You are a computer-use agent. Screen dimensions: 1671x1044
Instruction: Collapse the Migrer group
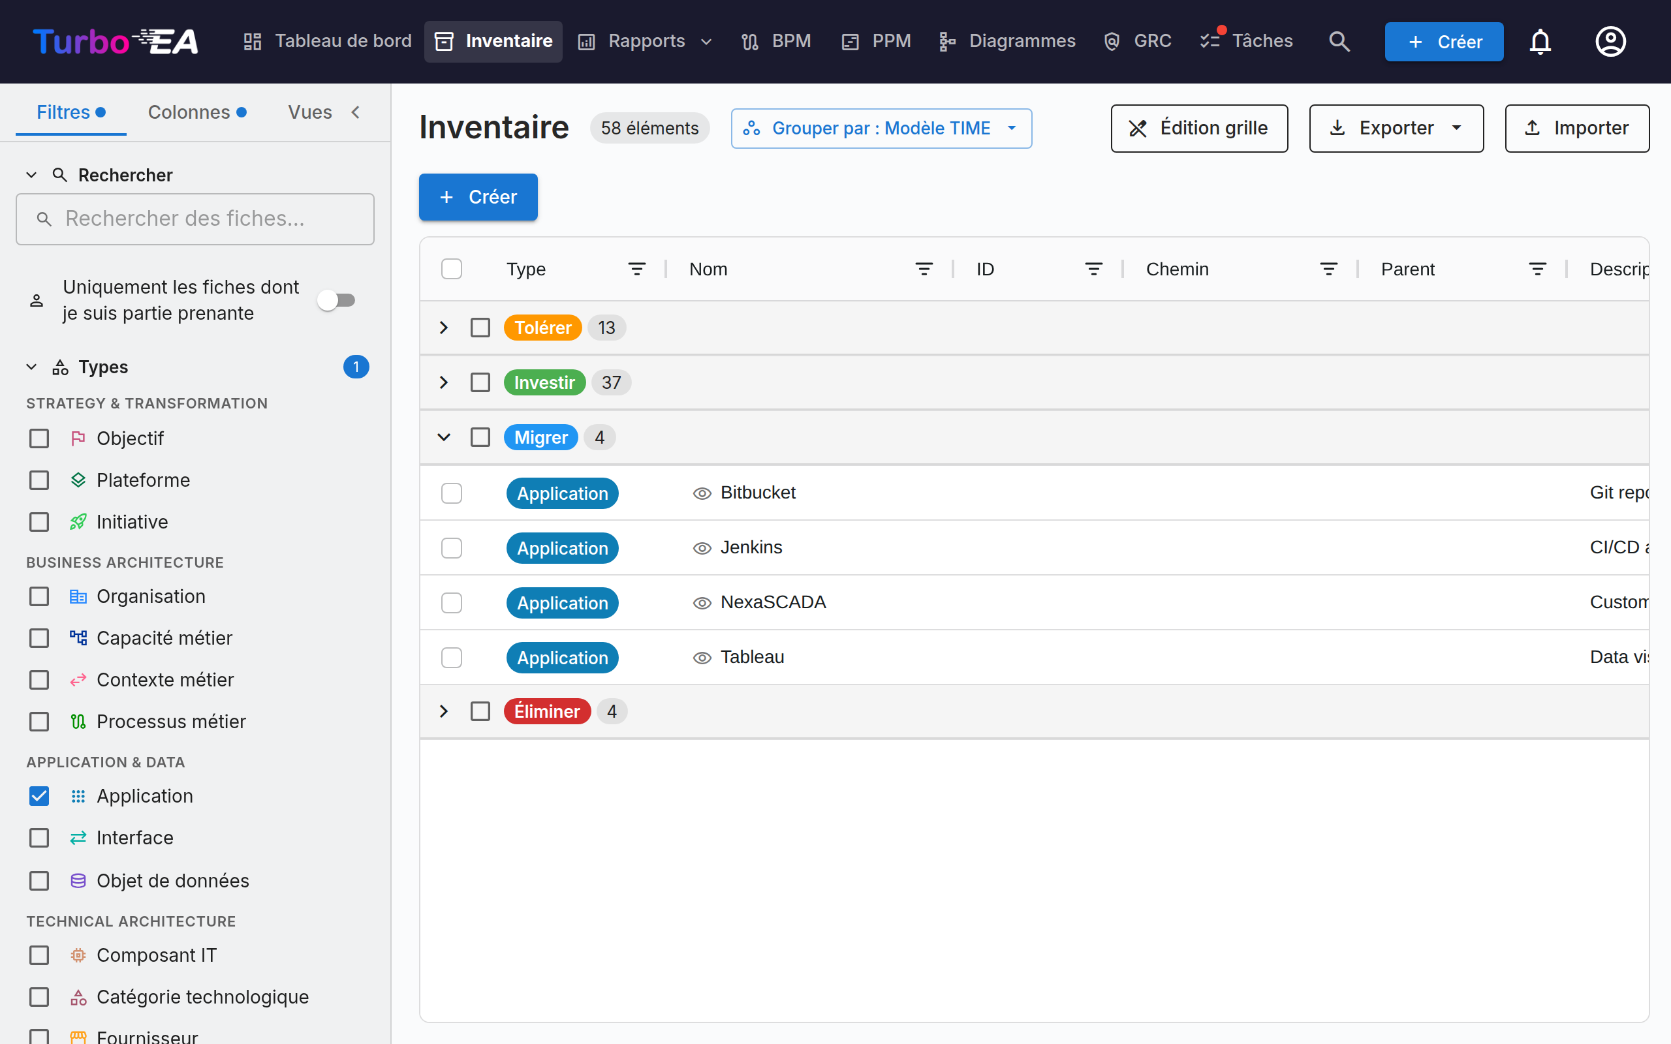click(444, 438)
